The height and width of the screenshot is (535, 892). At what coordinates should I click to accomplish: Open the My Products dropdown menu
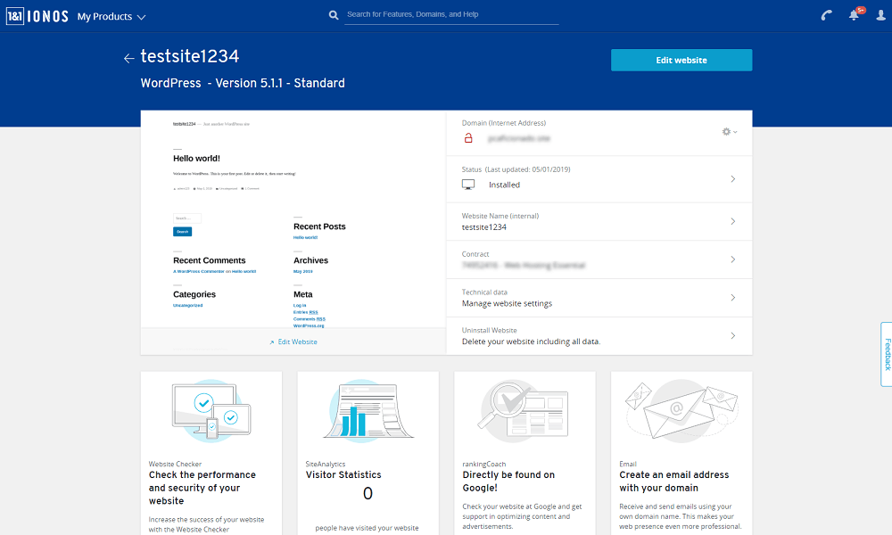[111, 16]
